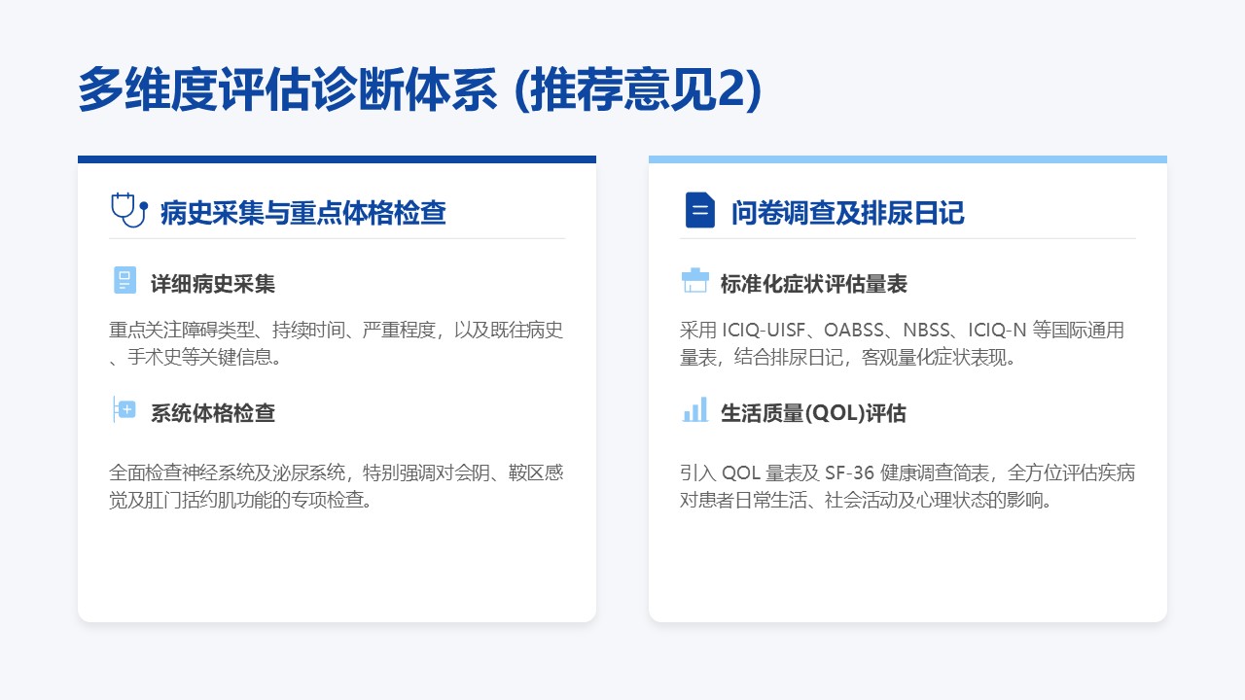1245x700 pixels.
Task: Select the subheading 生活质量(QOL)评估
Action: click(x=813, y=412)
